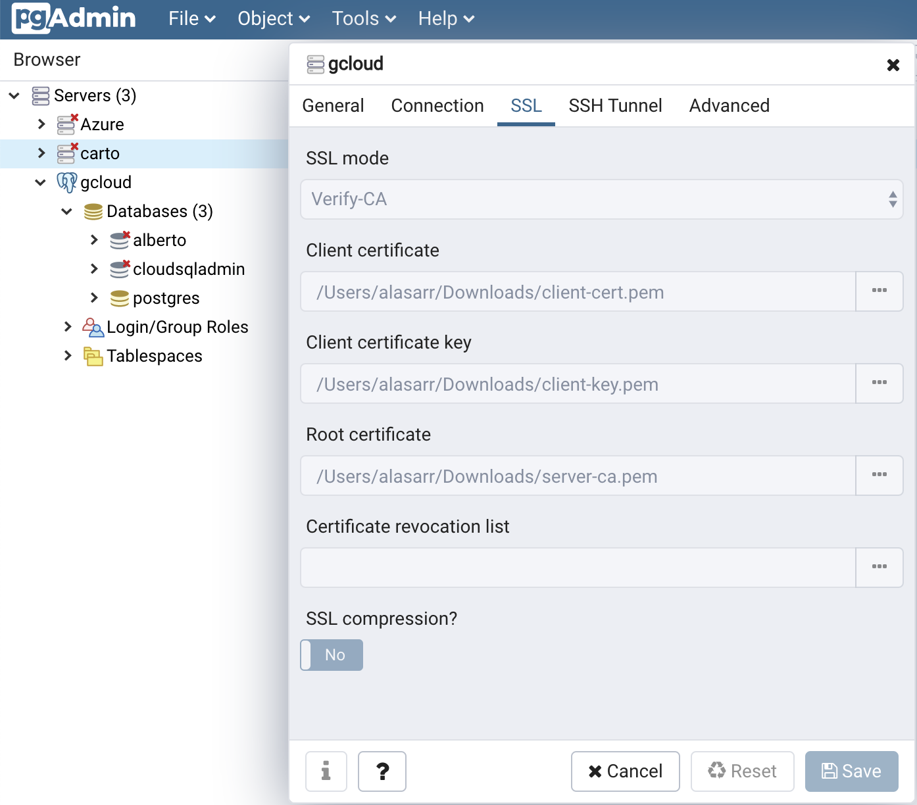This screenshot has height=805, width=917.
Task: Toggle SSL compression switch
Action: 332,655
